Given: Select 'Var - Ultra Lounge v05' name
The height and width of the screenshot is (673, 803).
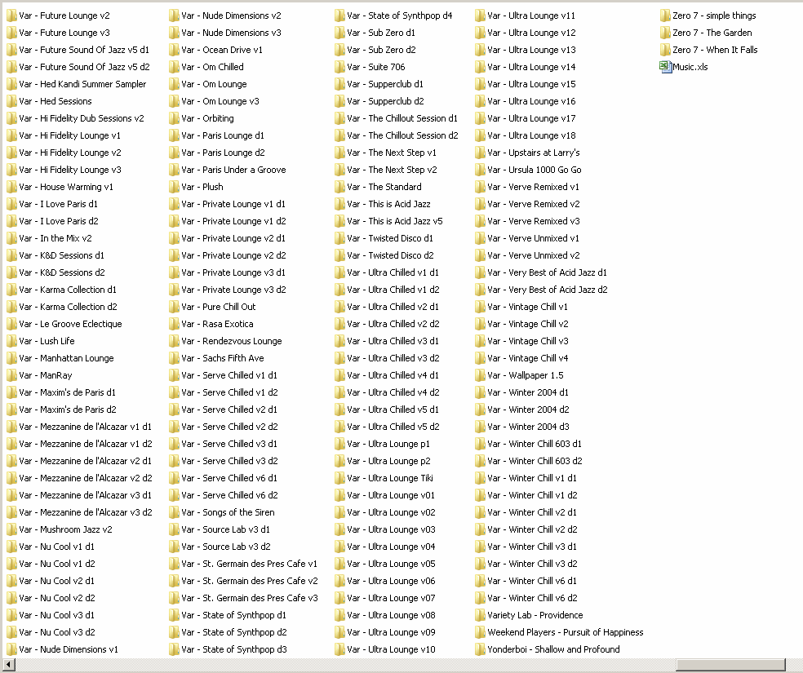Looking at the screenshot, I should pyautogui.click(x=391, y=564).
